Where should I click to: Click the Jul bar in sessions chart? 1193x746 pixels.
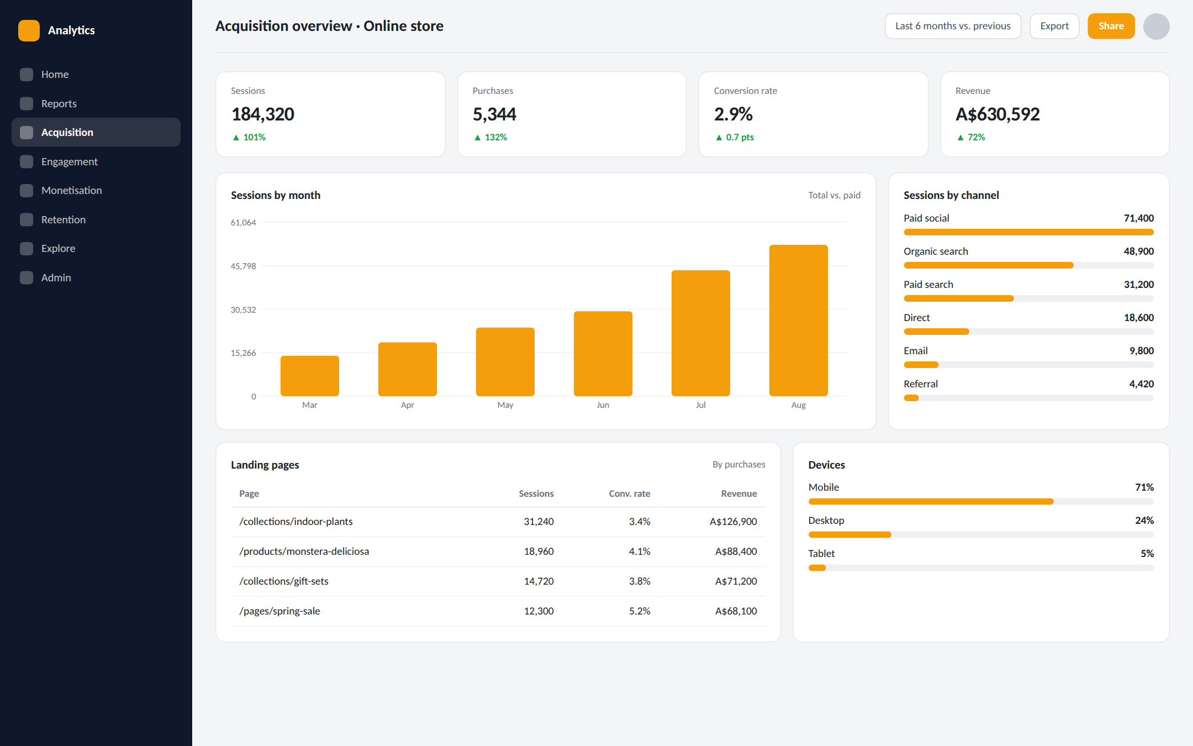tap(701, 333)
